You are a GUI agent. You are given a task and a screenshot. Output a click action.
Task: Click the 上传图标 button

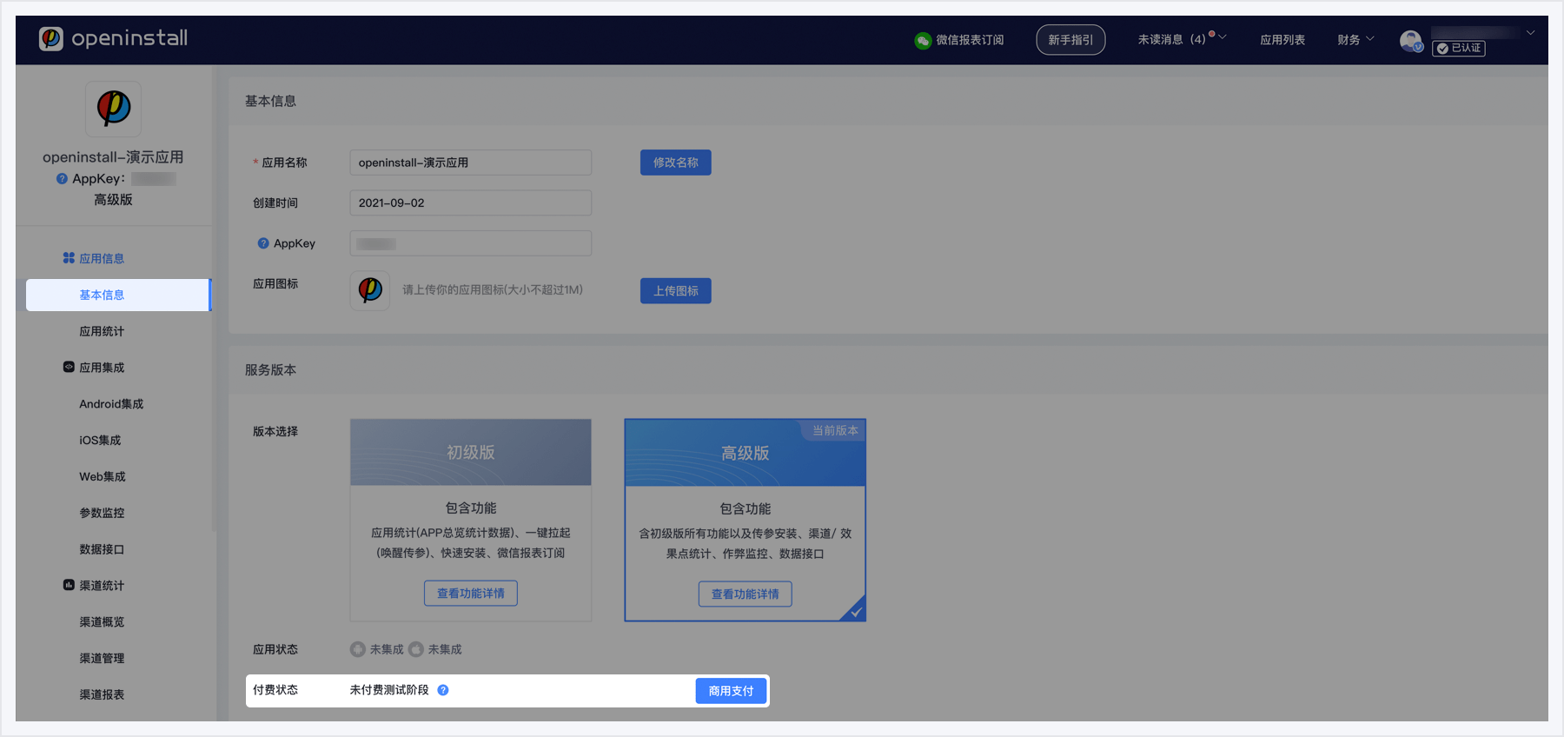(676, 291)
